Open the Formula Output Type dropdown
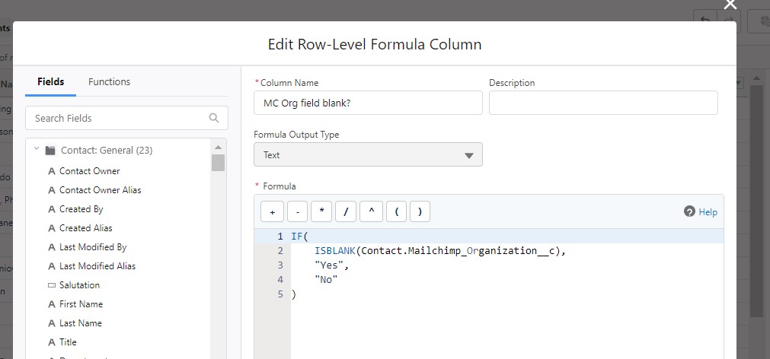Screen dimensions: 770x359 click(368, 154)
